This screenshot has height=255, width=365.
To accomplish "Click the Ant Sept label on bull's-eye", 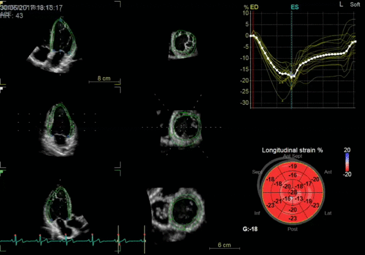I will pyautogui.click(x=292, y=156).
